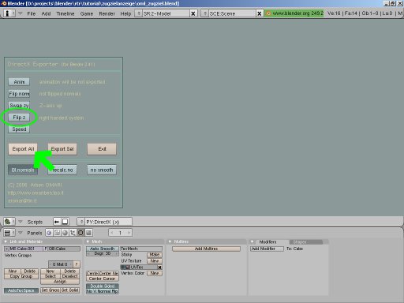Click the Logic context icon in Panels header

pyautogui.click(x=49, y=233)
